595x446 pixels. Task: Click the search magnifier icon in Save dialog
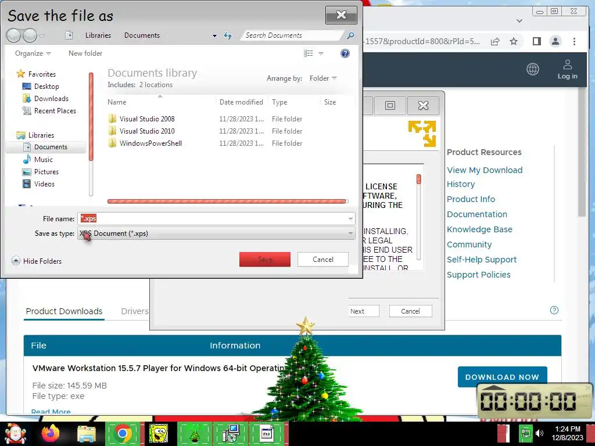click(x=350, y=35)
